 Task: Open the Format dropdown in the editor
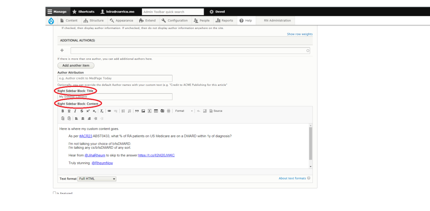click(x=184, y=111)
